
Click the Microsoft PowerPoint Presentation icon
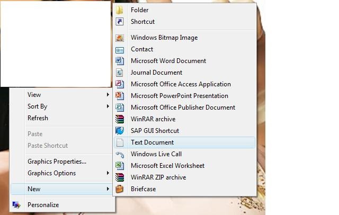click(120, 96)
